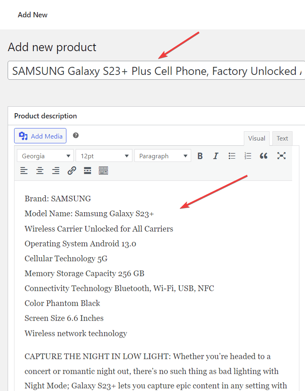Switch to the Visual editor tab
Screen dimensions: 305x391
click(257, 139)
